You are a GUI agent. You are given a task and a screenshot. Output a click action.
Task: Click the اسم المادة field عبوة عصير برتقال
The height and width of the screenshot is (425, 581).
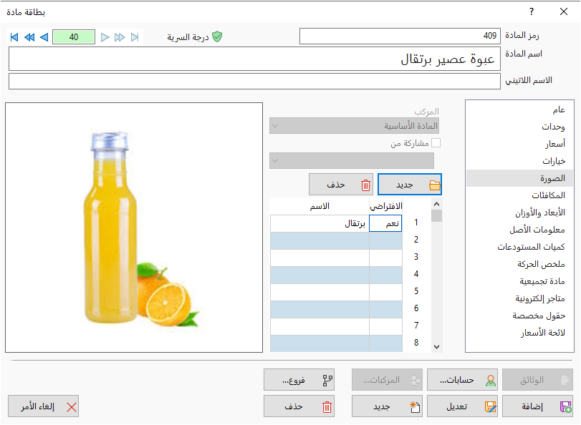[254, 59]
